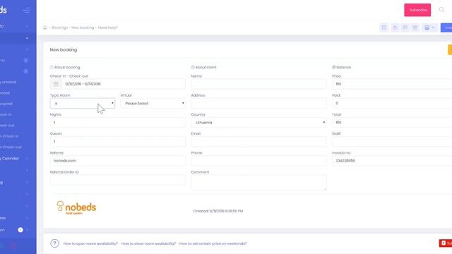Click the client Address field
The height and width of the screenshot is (254, 452).
(x=258, y=104)
